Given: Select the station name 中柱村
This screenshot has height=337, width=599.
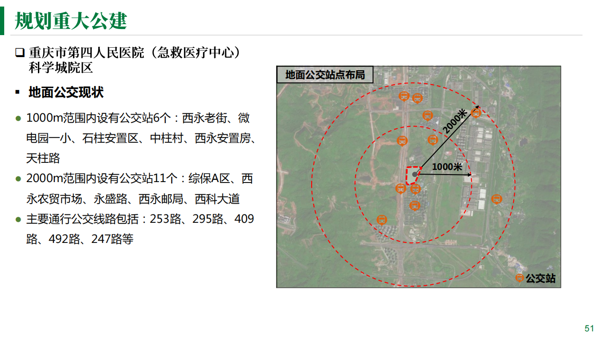Looking at the screenshot, I should click(167, 138).
